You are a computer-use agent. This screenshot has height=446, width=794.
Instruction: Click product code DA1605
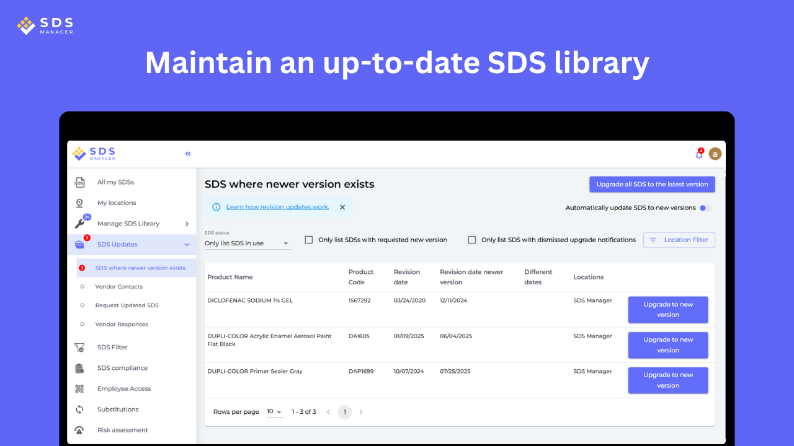pos(359,336)
